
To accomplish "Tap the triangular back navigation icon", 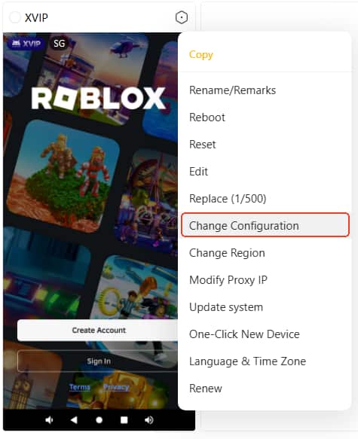I will coord(74,419).
